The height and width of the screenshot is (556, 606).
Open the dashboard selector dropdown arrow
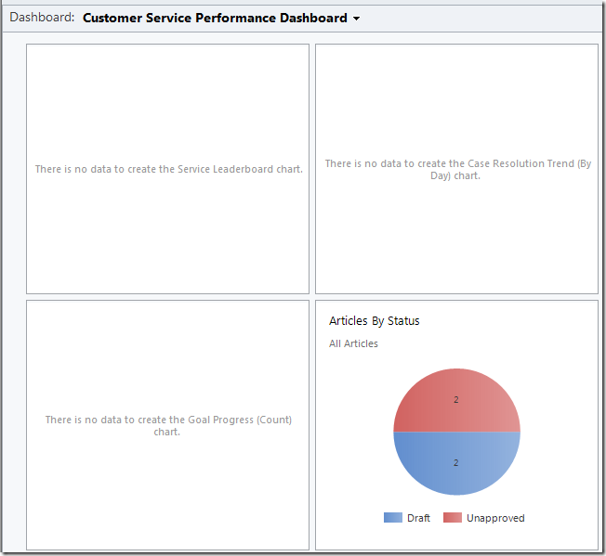pos(356,19)
